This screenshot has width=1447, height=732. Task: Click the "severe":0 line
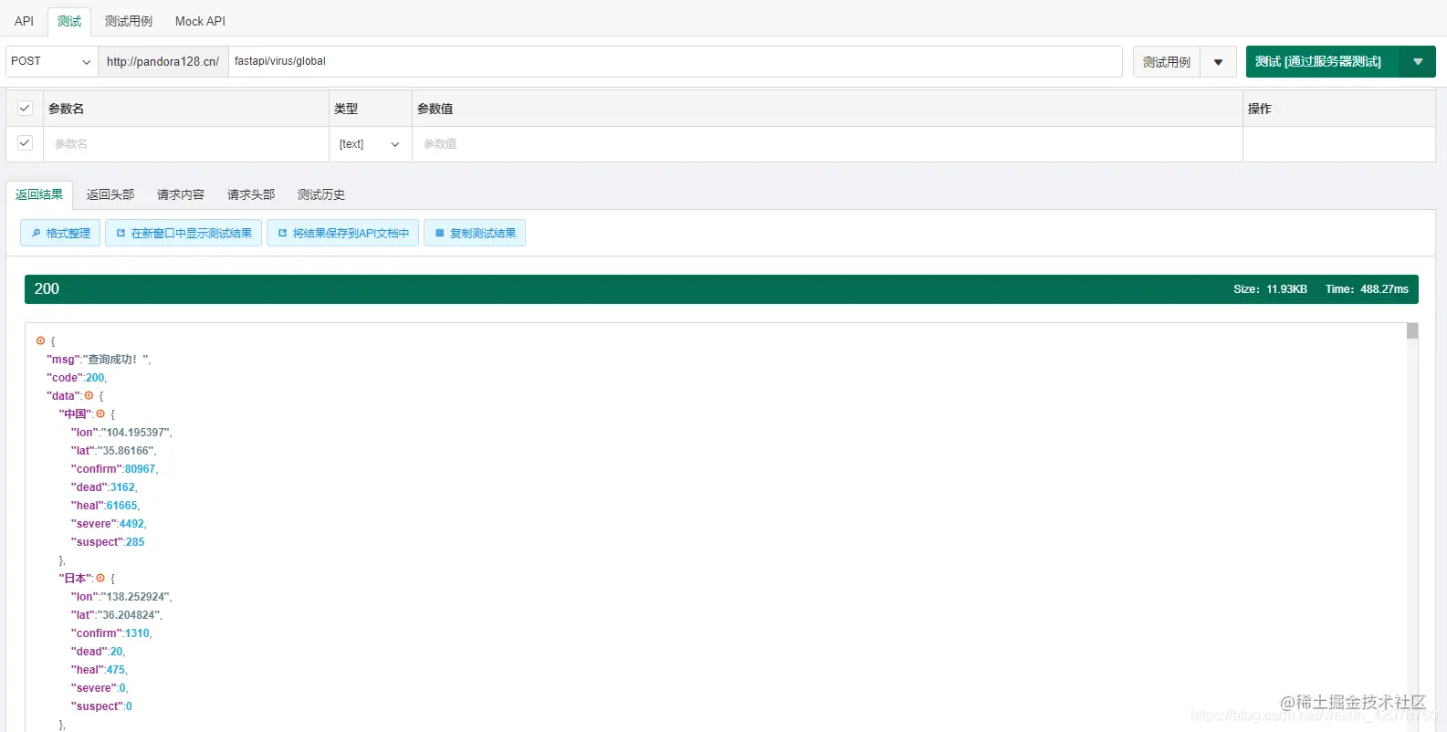(100, 687)
